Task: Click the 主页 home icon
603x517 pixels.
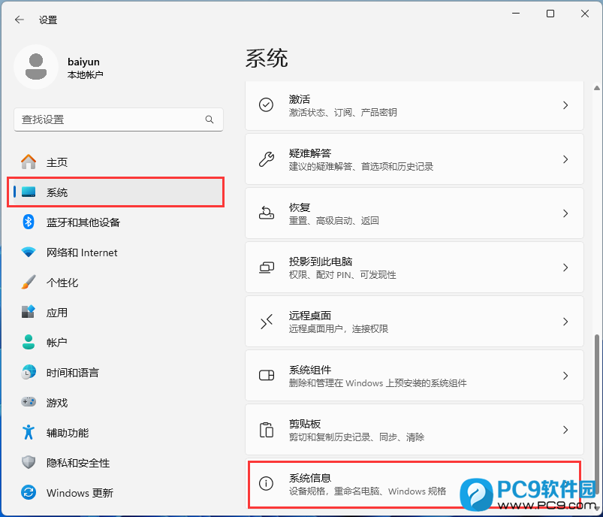Action: pyautogui.click(x=29, y=162)
